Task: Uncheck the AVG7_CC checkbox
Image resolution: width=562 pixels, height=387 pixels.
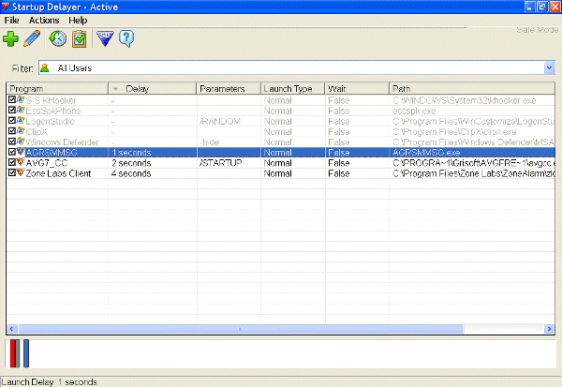Action: pyautogui.click(x=12, y=162)
